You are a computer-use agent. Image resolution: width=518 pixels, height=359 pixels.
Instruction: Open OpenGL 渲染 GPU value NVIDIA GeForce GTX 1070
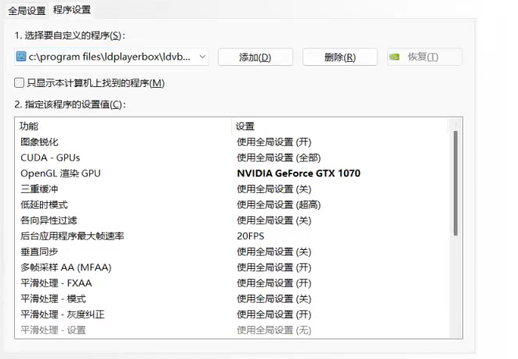coord(299,173)
